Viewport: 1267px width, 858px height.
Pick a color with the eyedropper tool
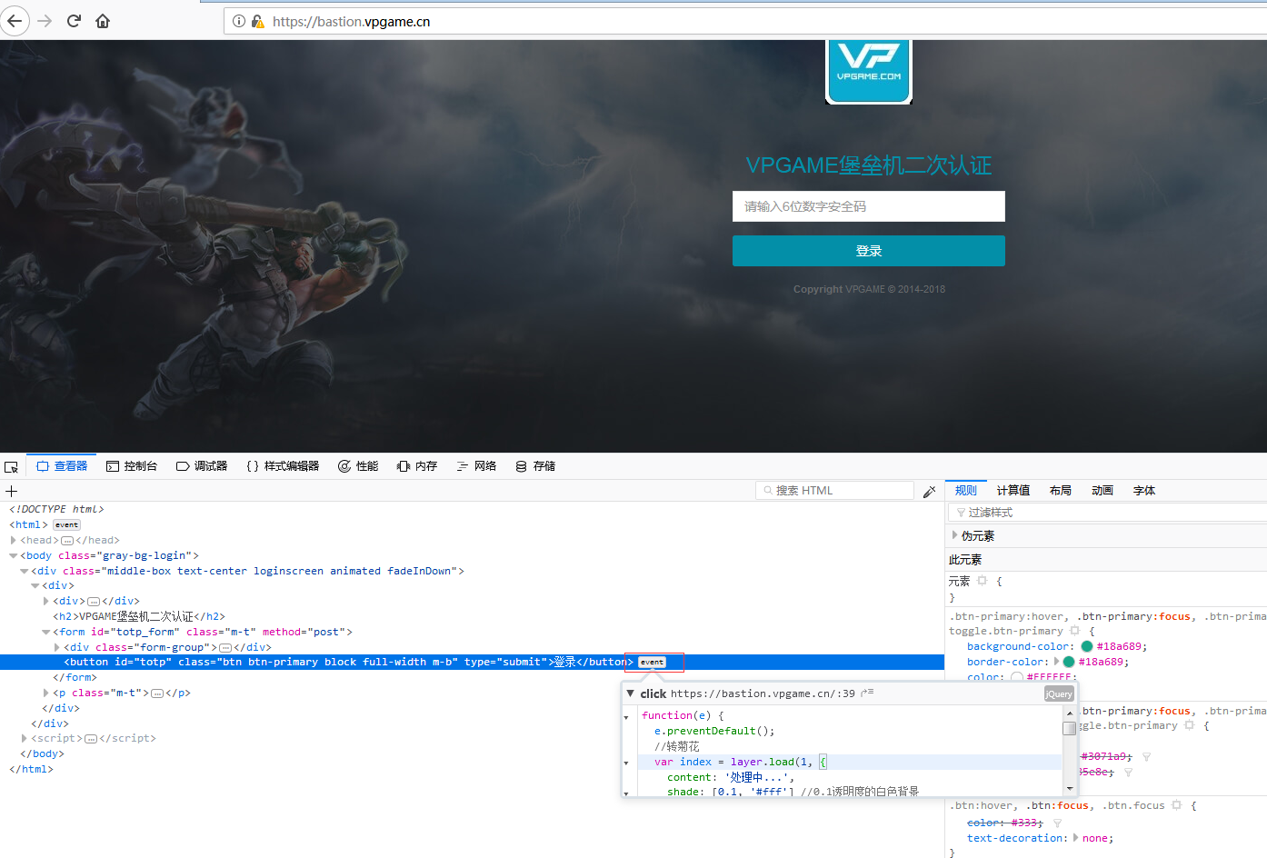(929, 492)
